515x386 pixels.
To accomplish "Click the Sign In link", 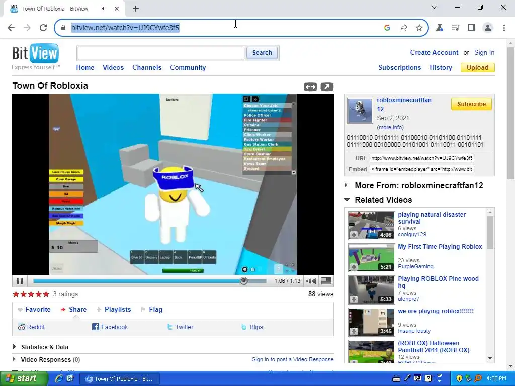I will (x=484, y=52).
